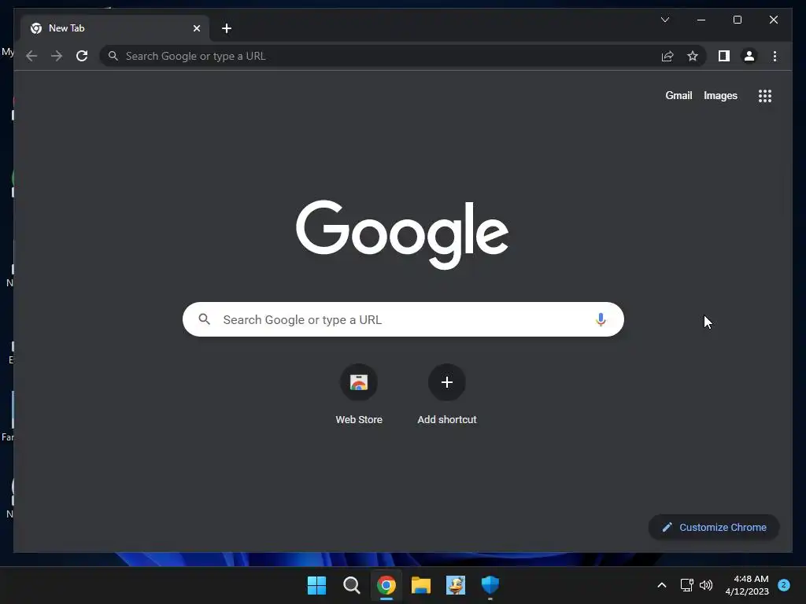Select the New Tab tab

[115, 28]
